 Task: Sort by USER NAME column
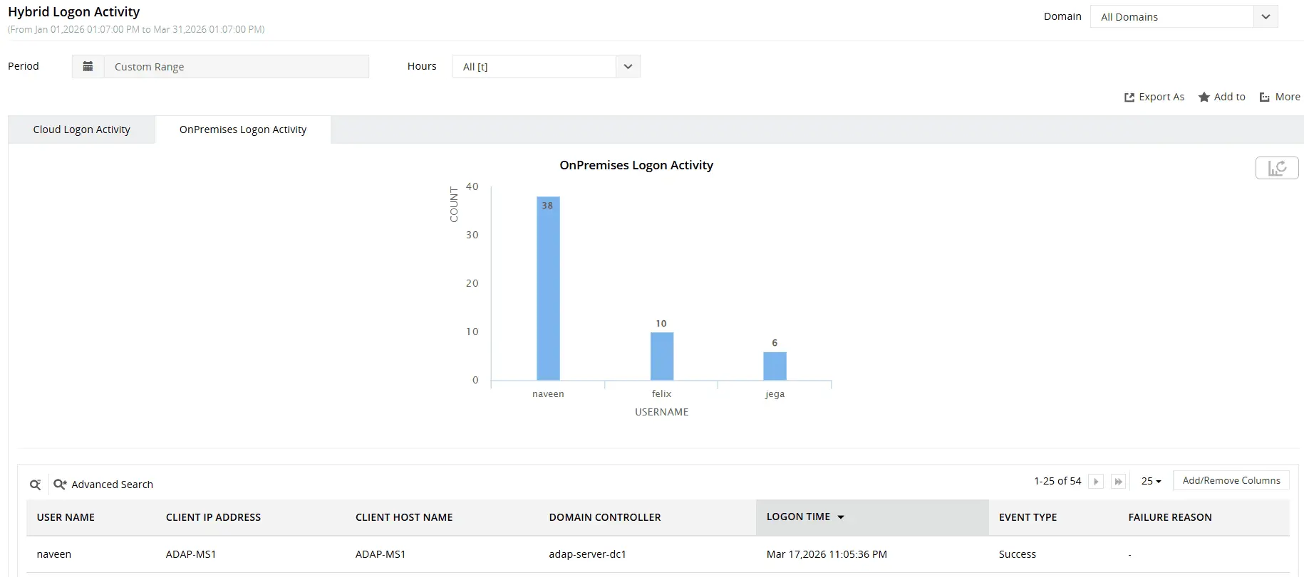coord(66,517)
